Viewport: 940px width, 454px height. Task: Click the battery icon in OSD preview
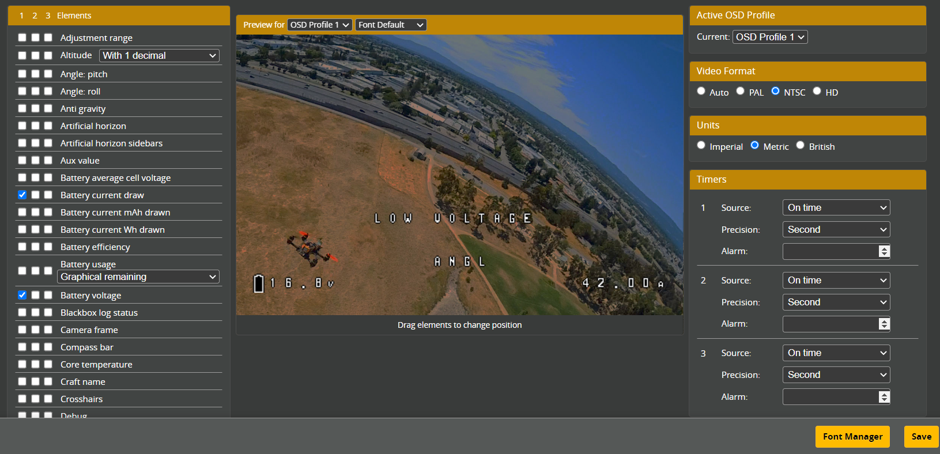259,283
